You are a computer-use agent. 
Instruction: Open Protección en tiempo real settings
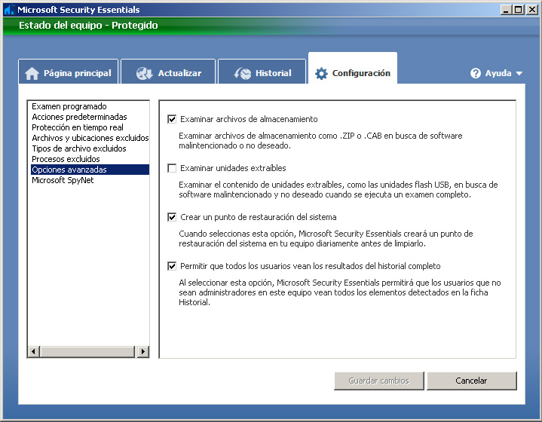coord(78,128)
